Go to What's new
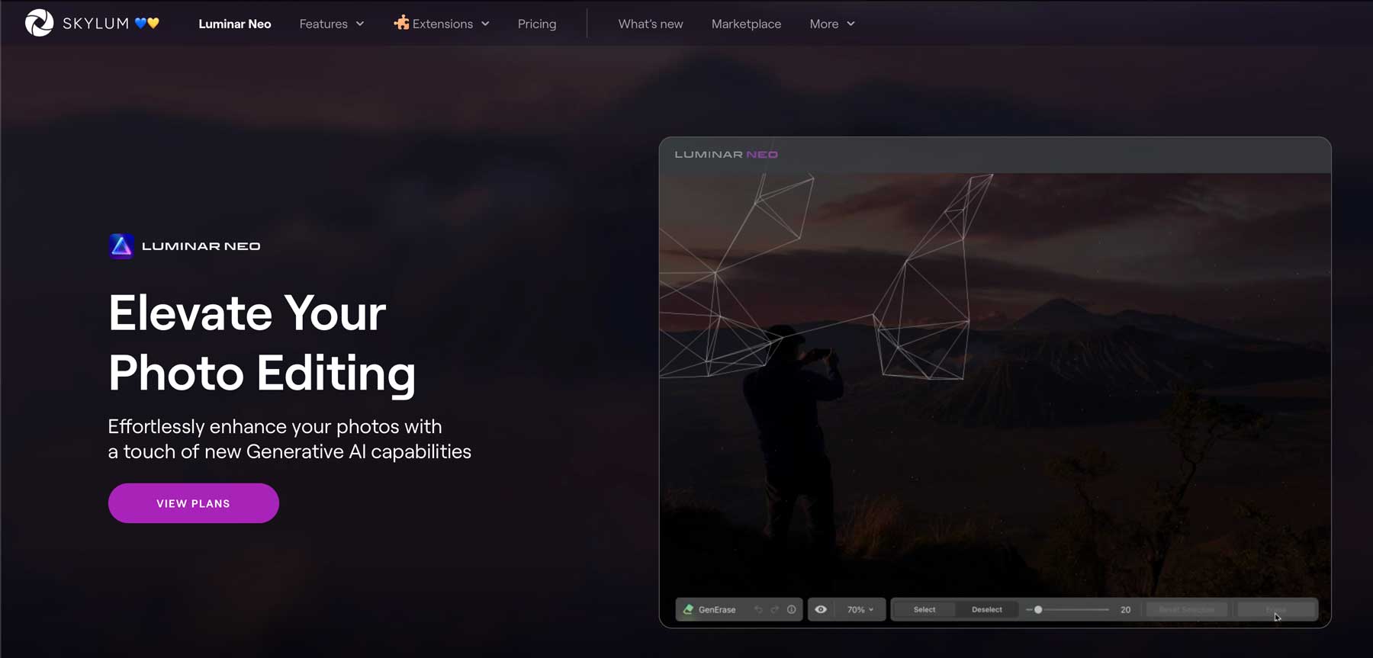This screenshot has width=1373, height=658. [650, 24]
